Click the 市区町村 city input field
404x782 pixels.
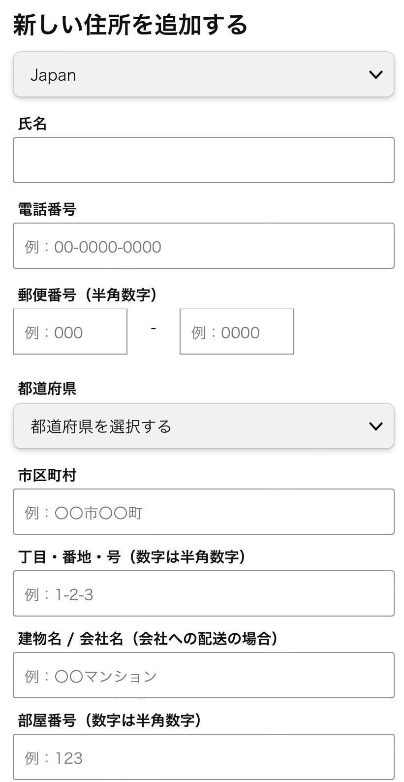coord(203,512)
